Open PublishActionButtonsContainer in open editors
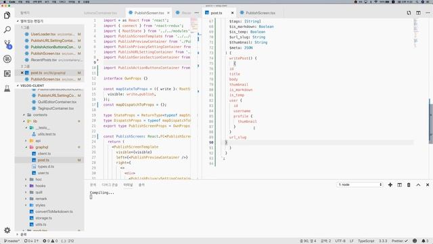This screenshot has width=433, height=244. (53, 47)
